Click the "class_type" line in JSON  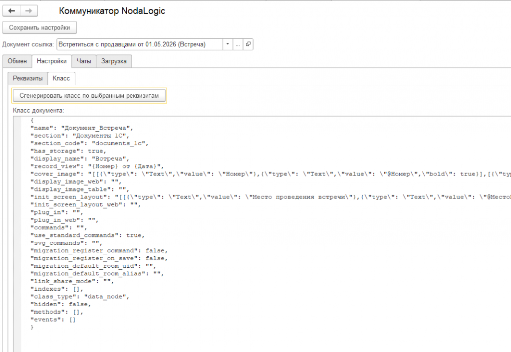click(x=80, y=296)
